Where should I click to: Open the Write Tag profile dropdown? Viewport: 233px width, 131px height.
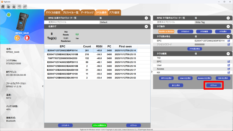click(213, 22)
